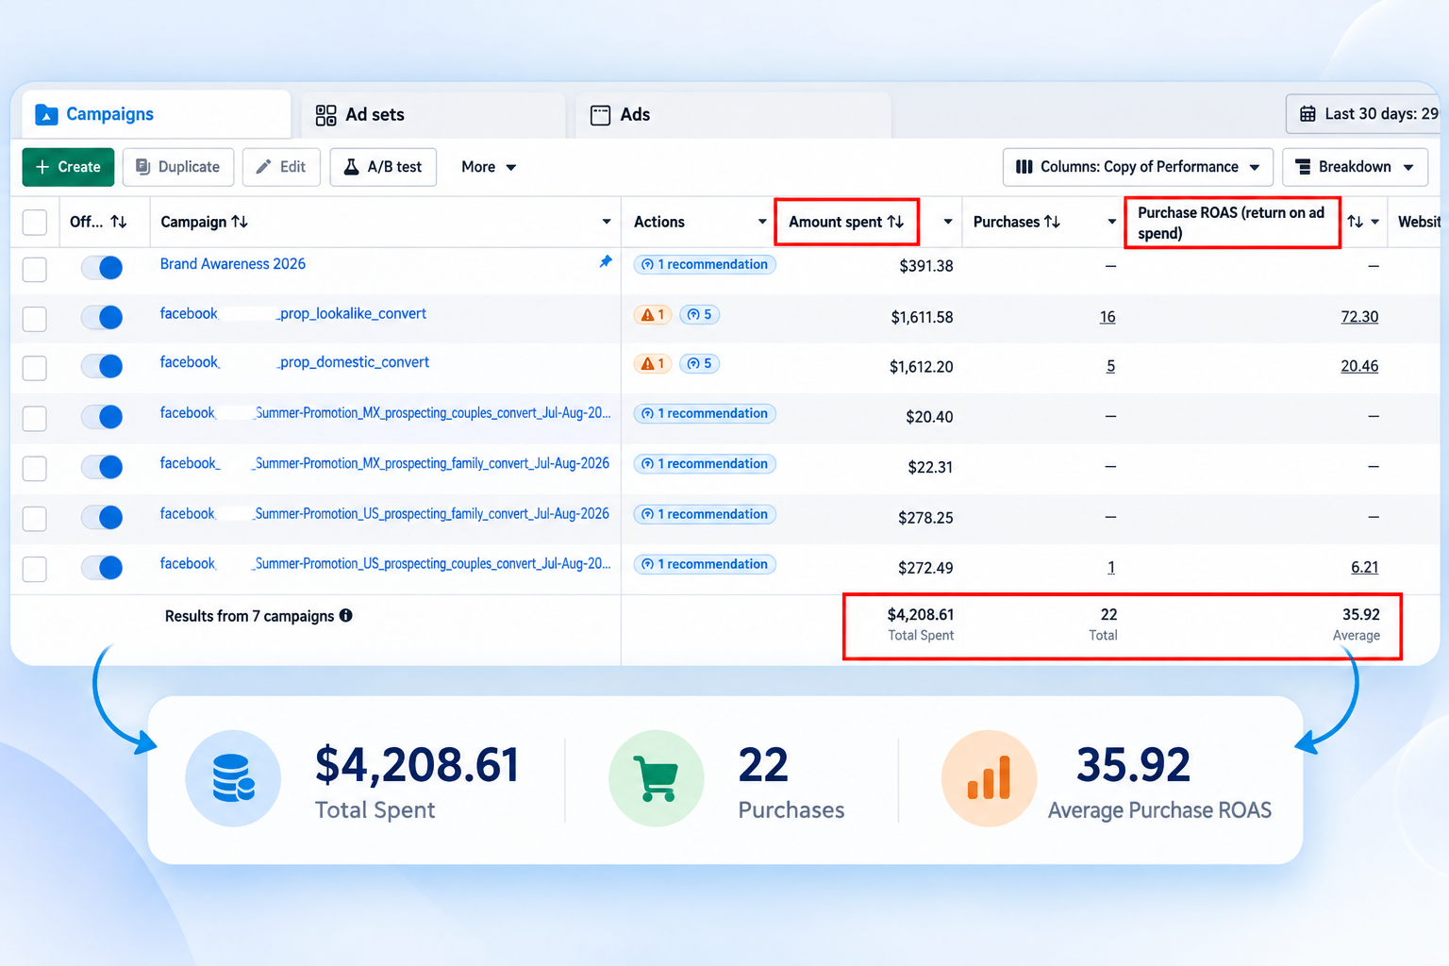
Task: Click the calendar icon in the date range
Action: pyautogui.click(x=1307, y=114)
